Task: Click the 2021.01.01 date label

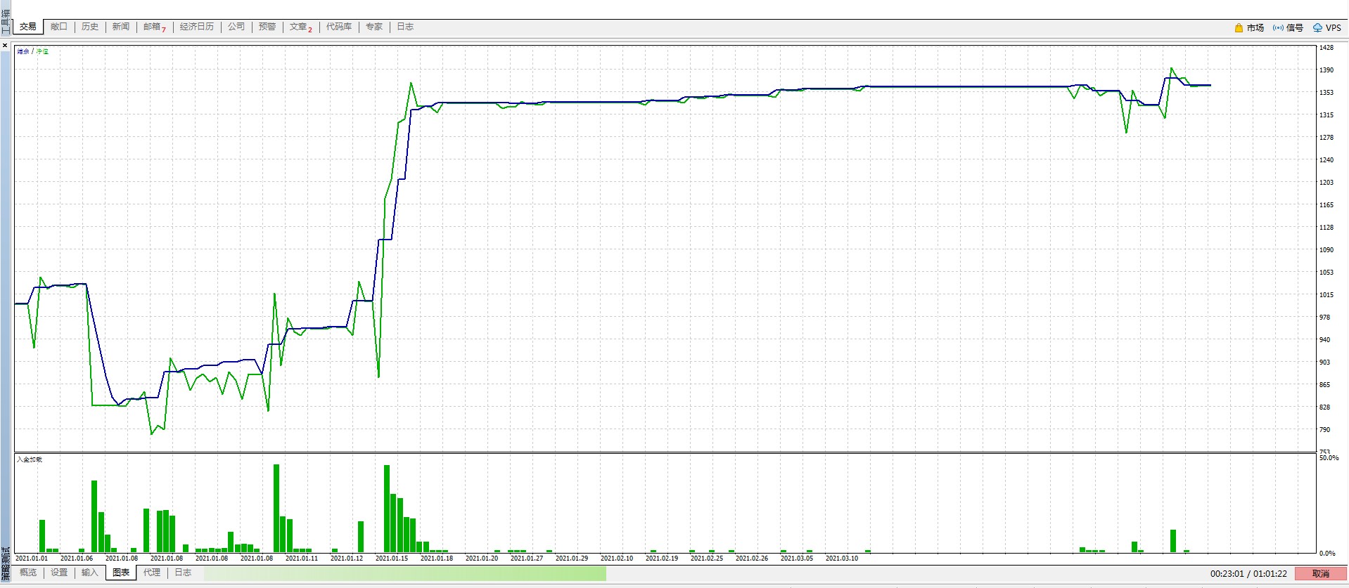Action: pyautogui.click(x=32, y=558)
